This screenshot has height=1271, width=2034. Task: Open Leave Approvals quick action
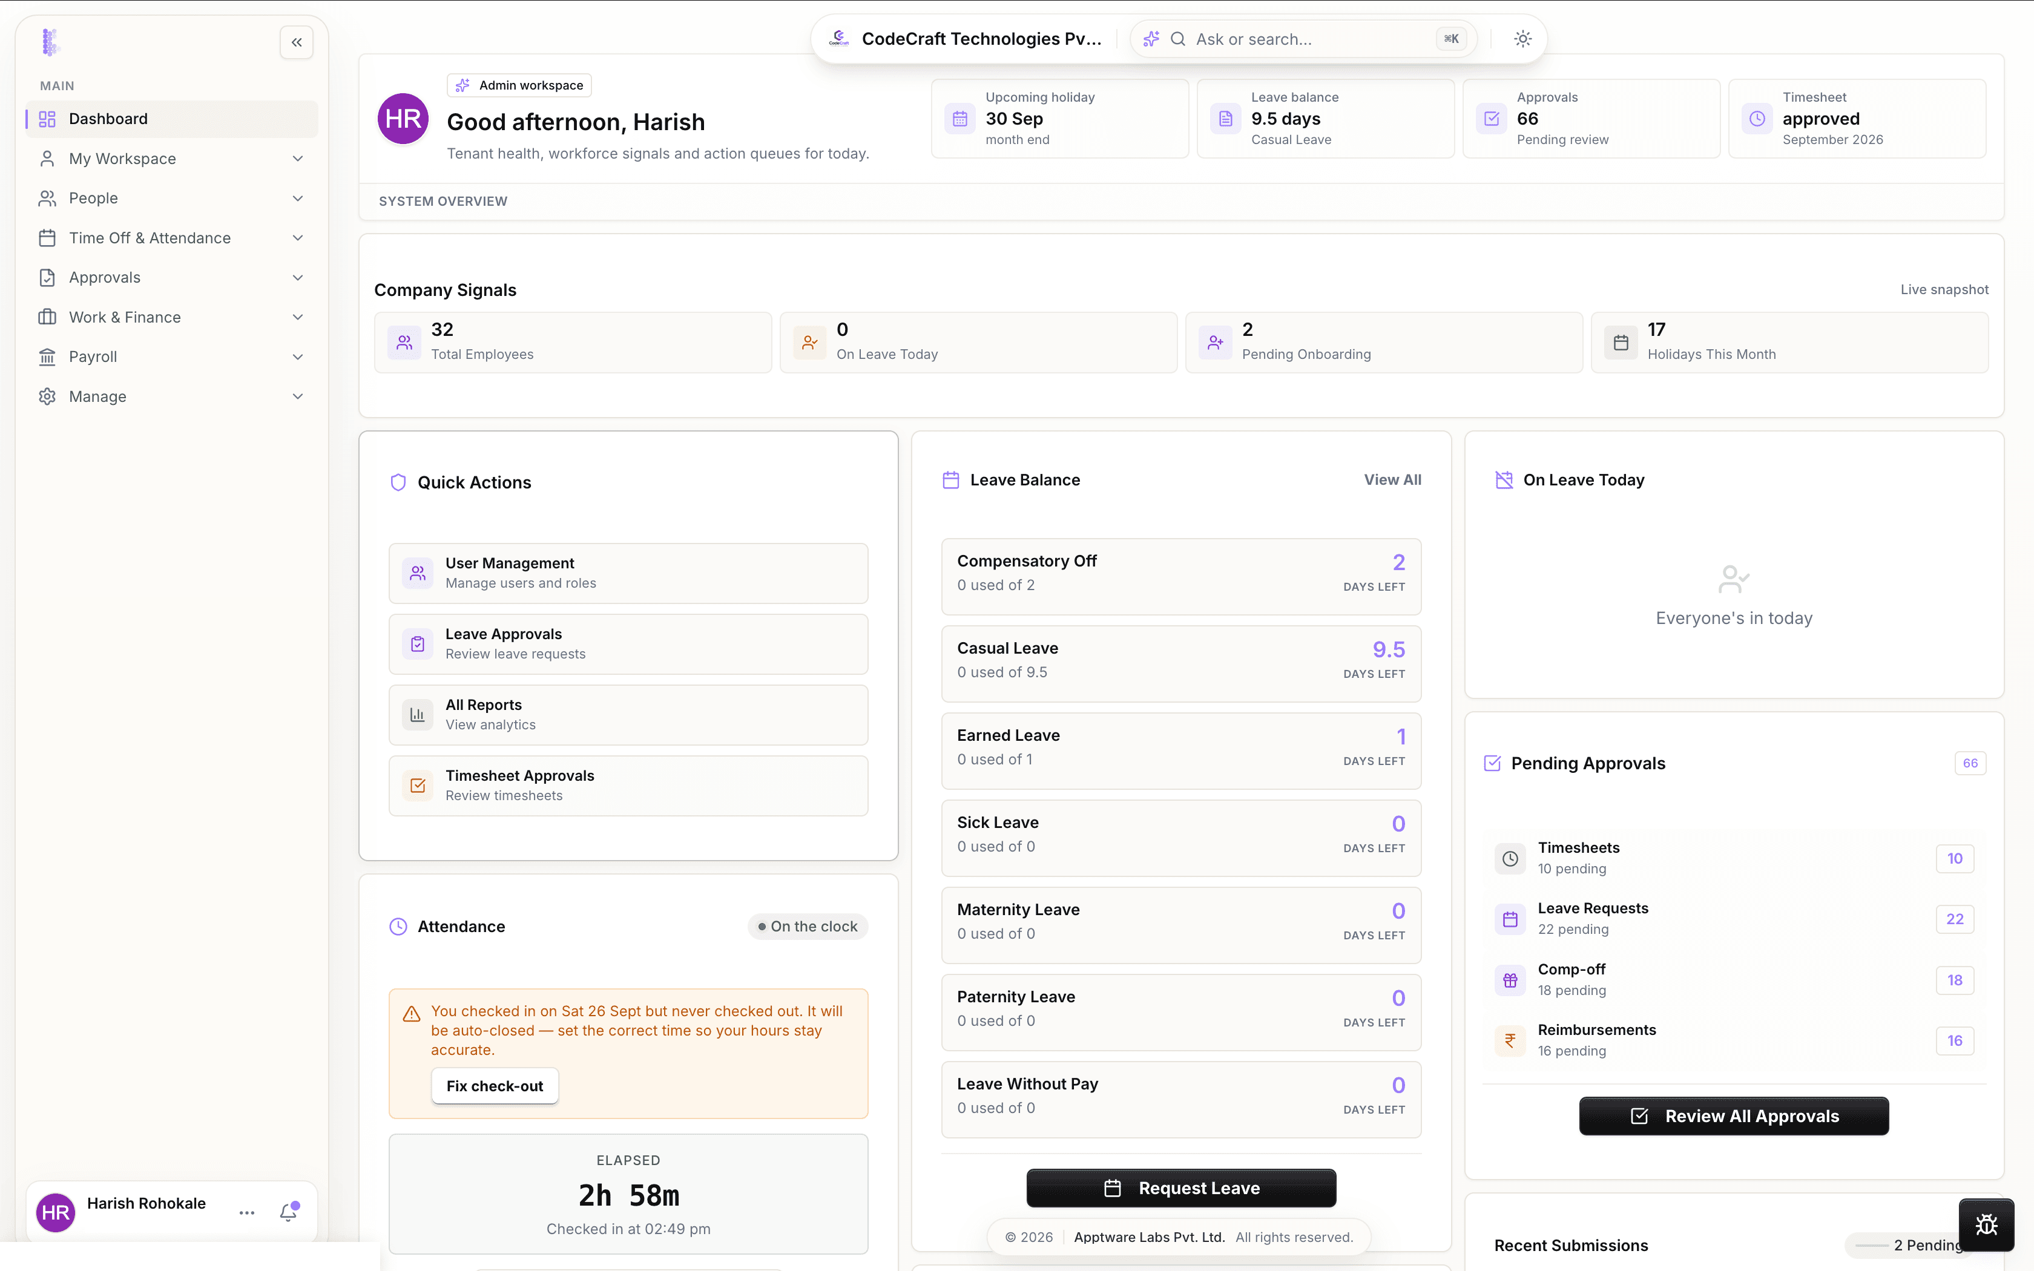tap(628, 644)
